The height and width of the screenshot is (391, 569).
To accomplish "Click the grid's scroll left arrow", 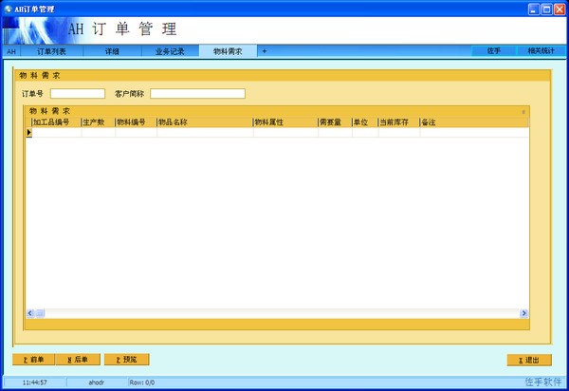I will pyautogui.click(x=29, y=313).
